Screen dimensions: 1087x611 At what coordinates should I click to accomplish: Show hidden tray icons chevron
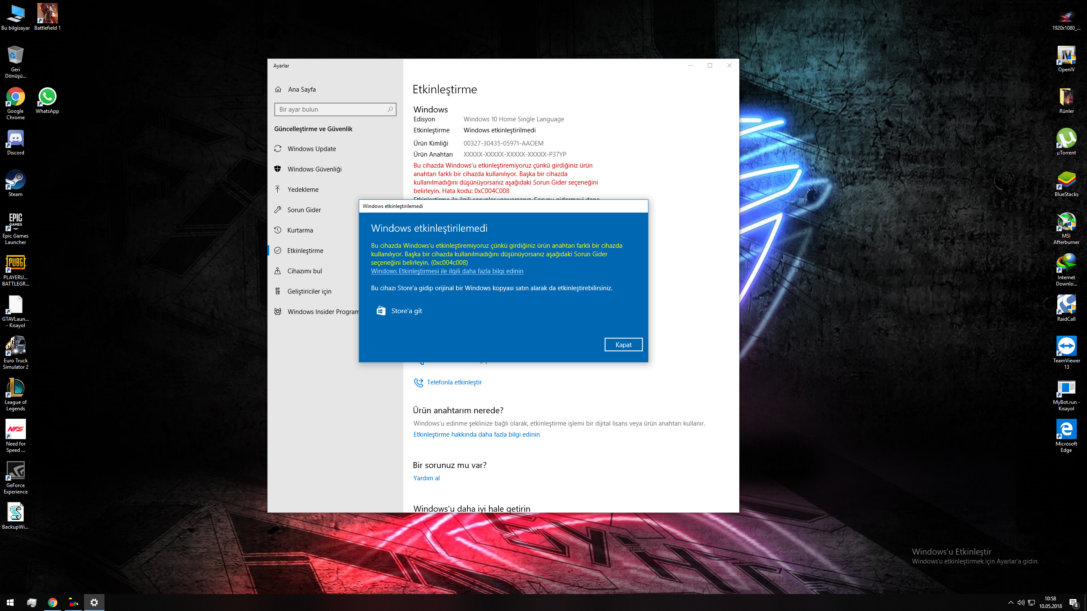pyautogui.click(x=1011, y=603)
